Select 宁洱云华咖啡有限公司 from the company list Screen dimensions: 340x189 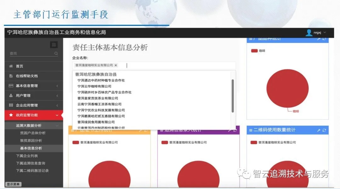point(94,86)
